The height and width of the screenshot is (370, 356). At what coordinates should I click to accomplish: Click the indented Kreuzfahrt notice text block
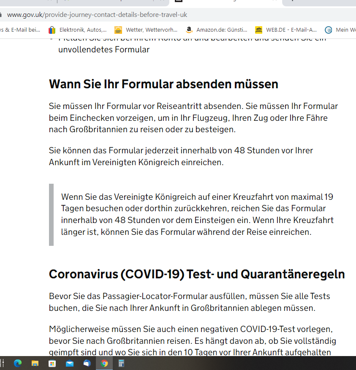(x=197, y=214)
